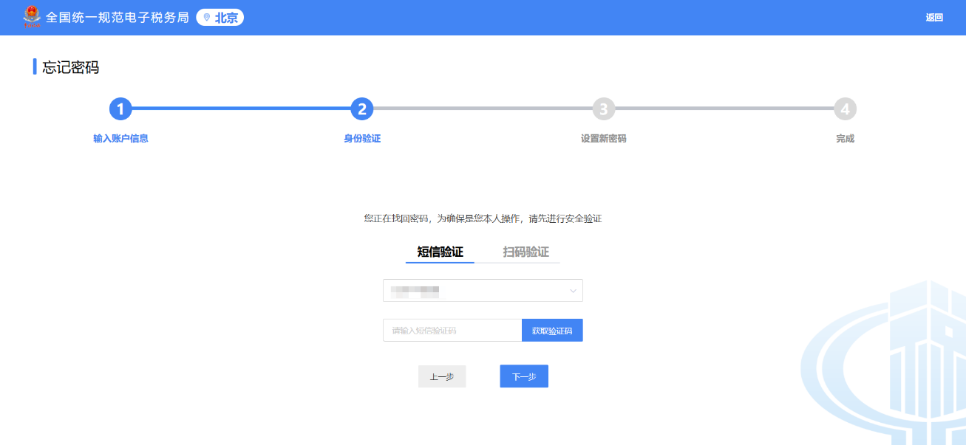This screenshot has width=966, height=445.
Task: Click the 身份验证 step label
Action: [x=362, y=139]
